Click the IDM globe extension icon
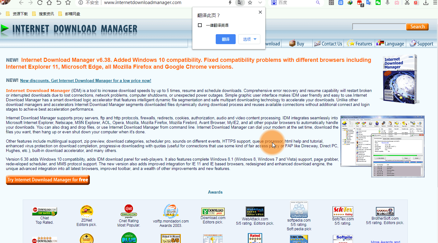 pyautogui.click(x=350, y=3)
